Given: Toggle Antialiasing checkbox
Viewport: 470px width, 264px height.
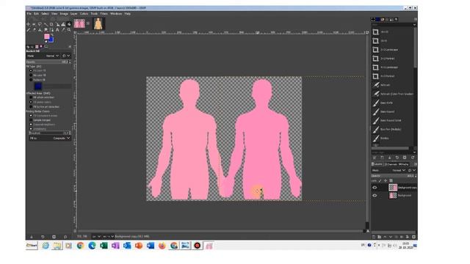Looking at the screenshot, I should (31, 129).
